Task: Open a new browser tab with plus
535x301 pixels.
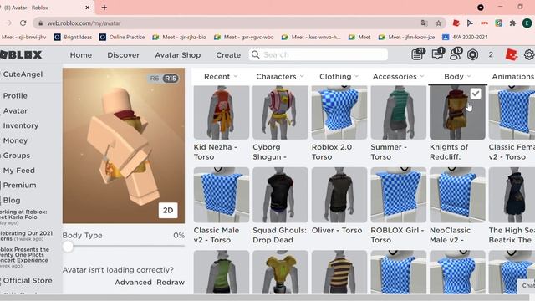Action: [x=104, y=8]
